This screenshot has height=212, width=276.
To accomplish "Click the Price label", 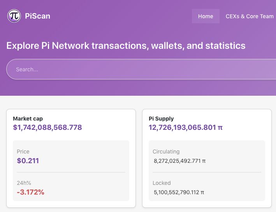I will pos(23,152).
